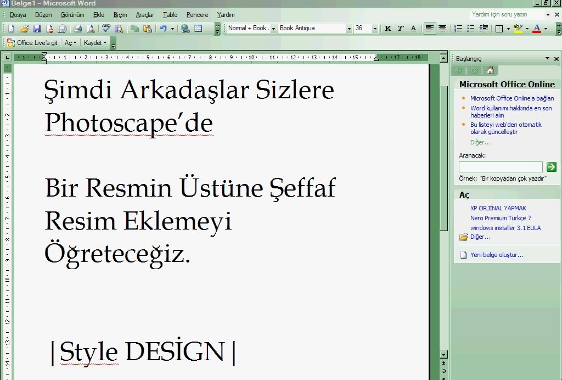Start a bulleted list
This screenshot has height=380, width=562.
(x=470, y=29)
